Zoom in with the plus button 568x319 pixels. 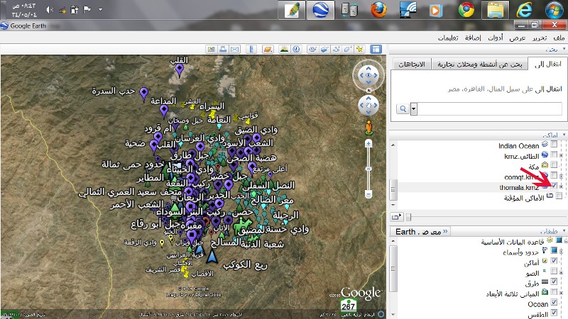click(x=368, y=144)
